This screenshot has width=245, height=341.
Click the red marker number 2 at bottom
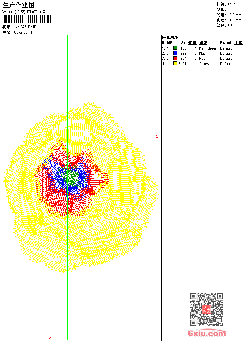(50, 338)
